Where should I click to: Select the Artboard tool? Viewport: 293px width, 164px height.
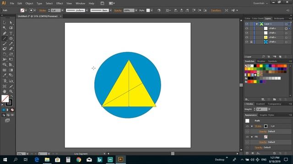tap(5, 87)
